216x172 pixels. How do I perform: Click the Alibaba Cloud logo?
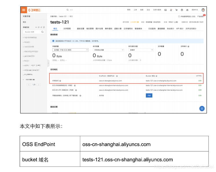pyautogui.click(x=34, y=10)
